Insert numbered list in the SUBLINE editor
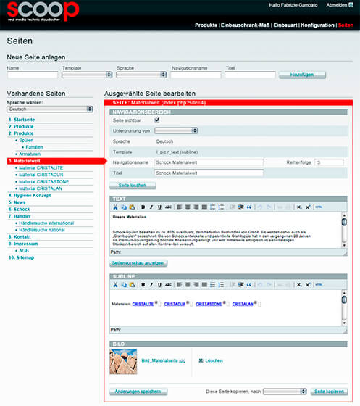This screenshot has width=360, height=406. tap(221, 285)
